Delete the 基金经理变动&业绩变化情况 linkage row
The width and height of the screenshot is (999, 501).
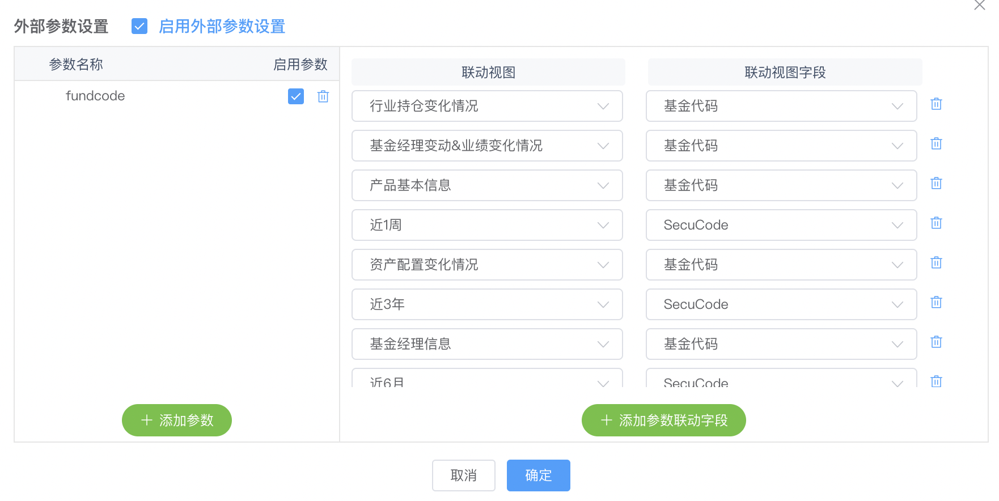click(x=936, y=143)
